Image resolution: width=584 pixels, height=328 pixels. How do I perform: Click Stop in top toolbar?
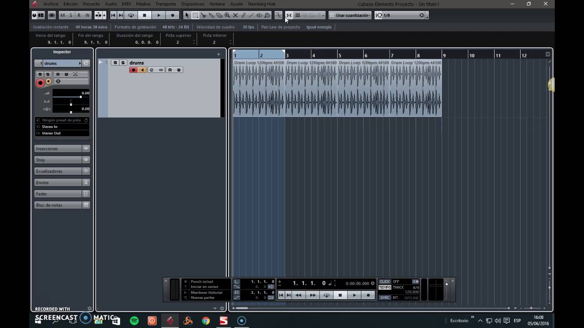145,15
